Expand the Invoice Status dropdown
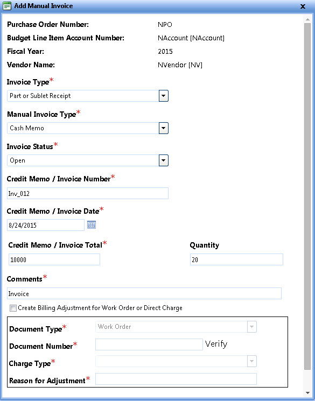Screen dimensions: 315x401 (x=164, y=160)
